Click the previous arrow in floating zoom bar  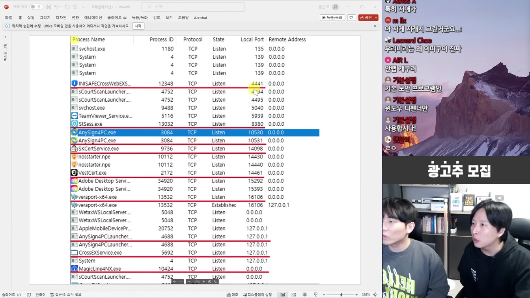(175, 281)
